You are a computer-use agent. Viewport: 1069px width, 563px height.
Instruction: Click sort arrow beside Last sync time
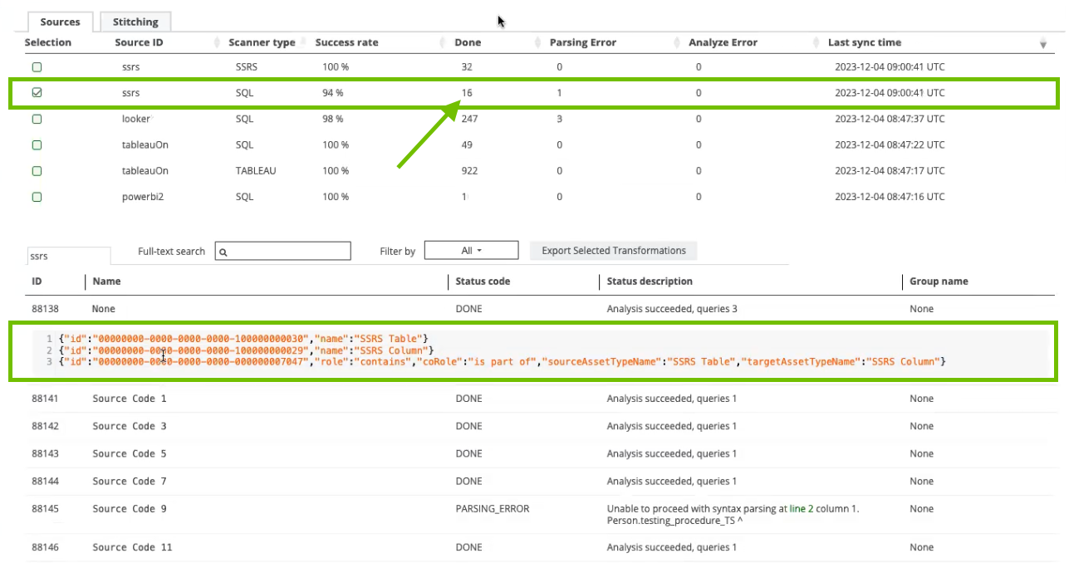pyautogui.click(x=1043, y=44)
